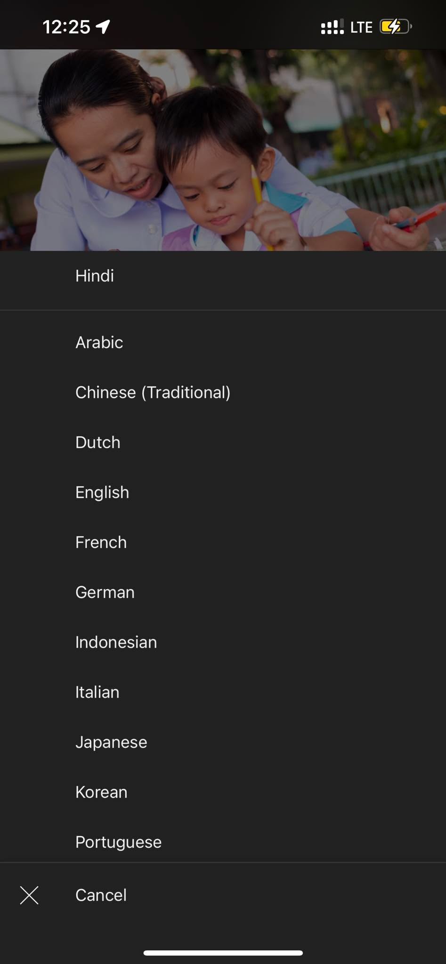Tap the location arrow status icon

[x=103, y=27]
